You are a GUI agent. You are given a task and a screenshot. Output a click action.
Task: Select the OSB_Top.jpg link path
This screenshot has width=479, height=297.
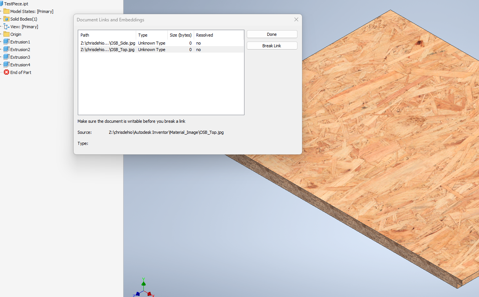click(x=107, y=50)
